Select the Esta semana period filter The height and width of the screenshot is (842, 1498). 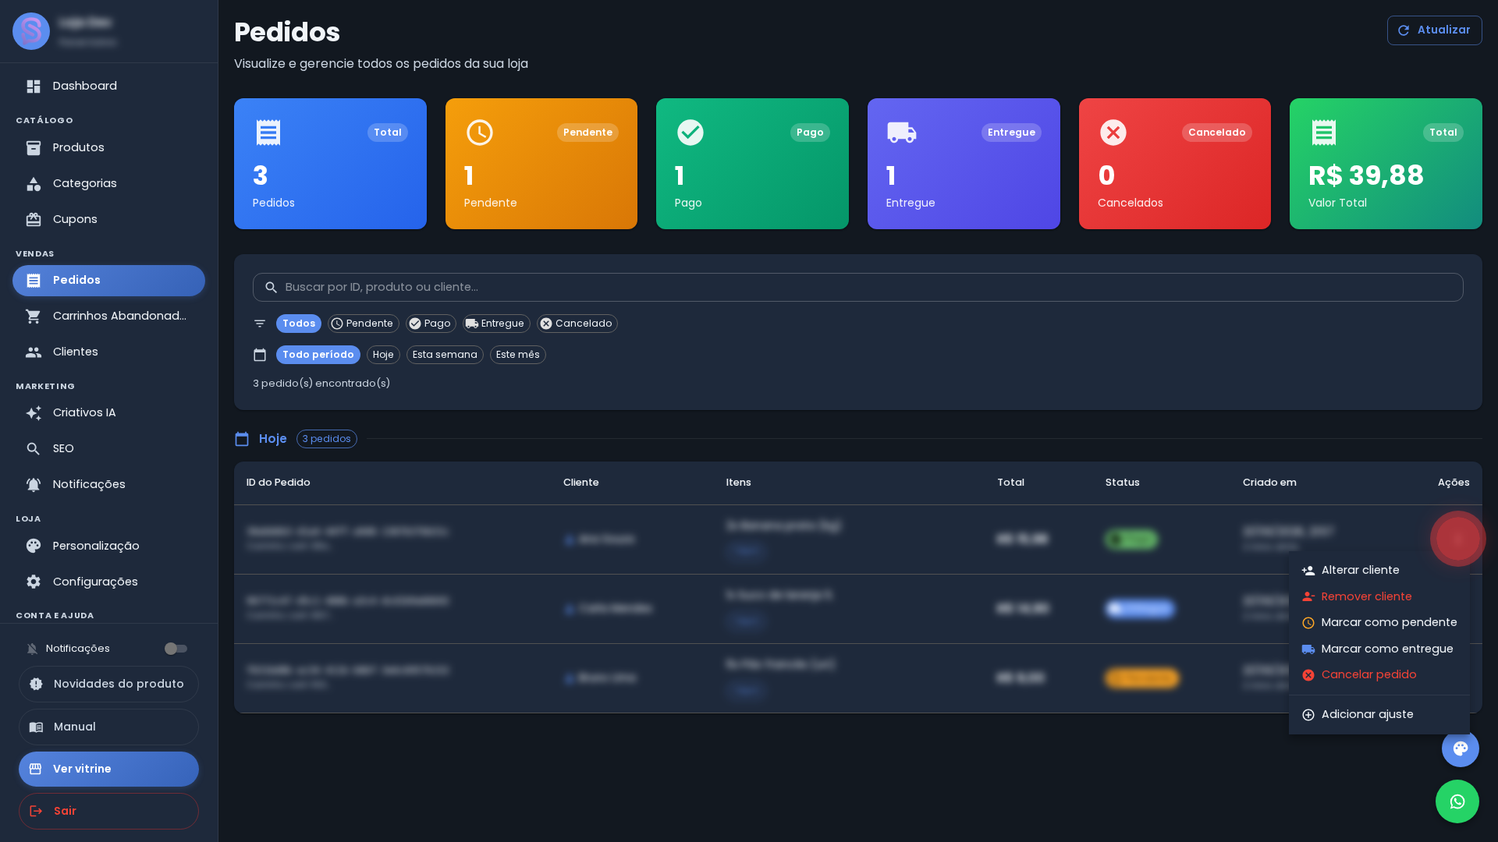tap(445, 355)
